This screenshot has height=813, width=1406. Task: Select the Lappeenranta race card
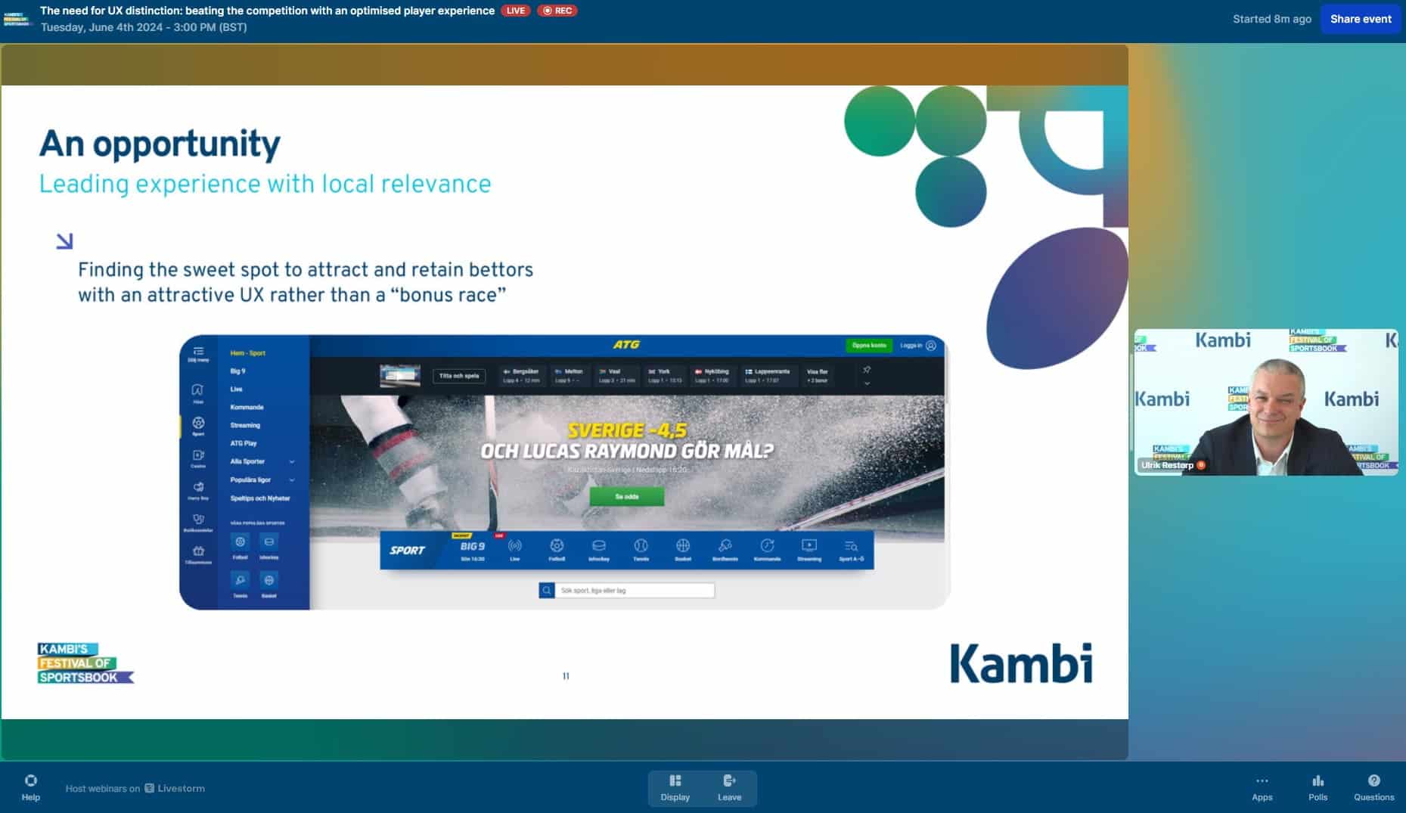(768, 376)
